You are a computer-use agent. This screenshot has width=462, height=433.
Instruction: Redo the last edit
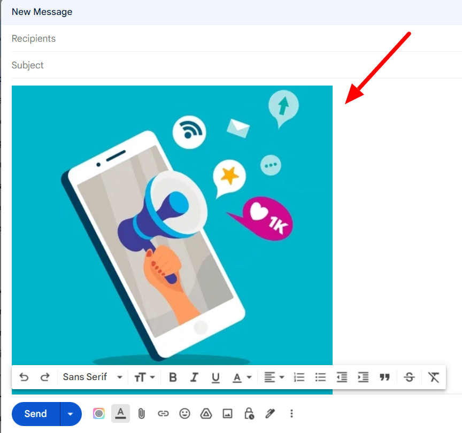click(45, 377)
